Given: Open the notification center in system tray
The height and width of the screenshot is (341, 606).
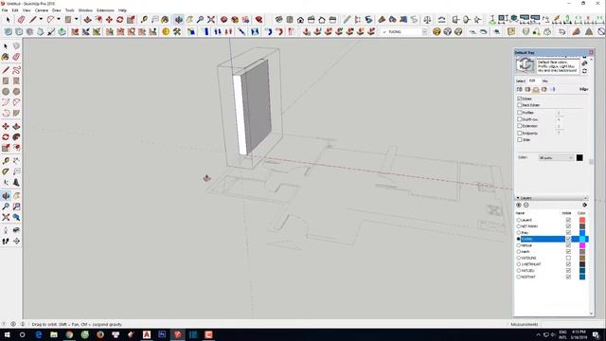Looking at the screenshot, I should (x=596, y=334).
